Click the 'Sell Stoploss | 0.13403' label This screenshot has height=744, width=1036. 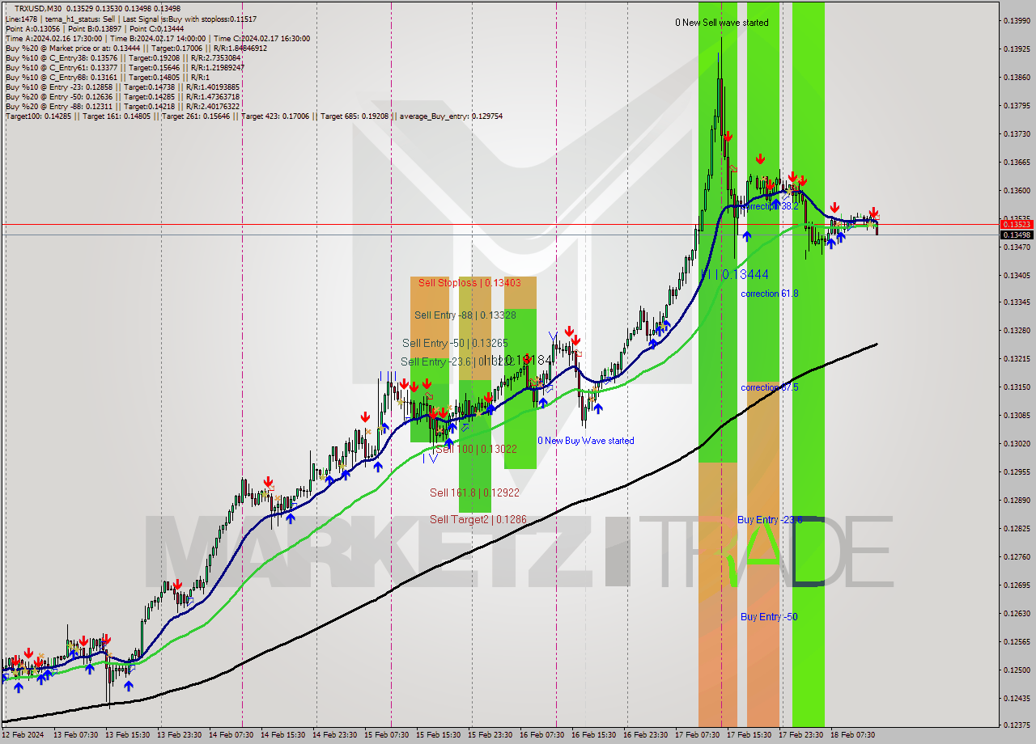pyautogui.click(x=469, y=283)
